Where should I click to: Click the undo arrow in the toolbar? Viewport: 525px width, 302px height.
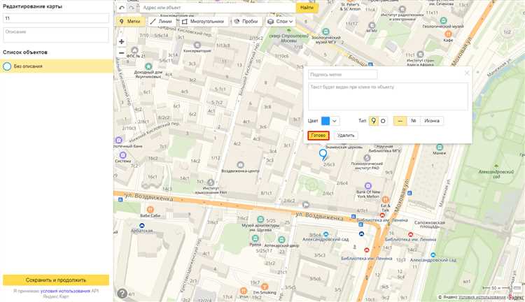pyautogui.click(x=122, y=8)
